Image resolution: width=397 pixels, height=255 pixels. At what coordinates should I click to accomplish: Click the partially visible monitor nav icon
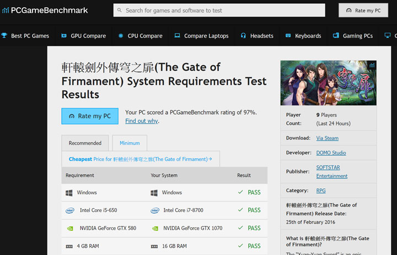pyautogui.click(x=388, y=35)
